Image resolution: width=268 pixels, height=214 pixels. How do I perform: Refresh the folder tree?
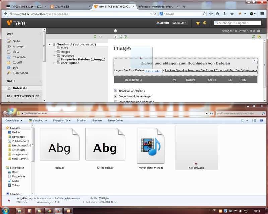(x=95, y=36)
